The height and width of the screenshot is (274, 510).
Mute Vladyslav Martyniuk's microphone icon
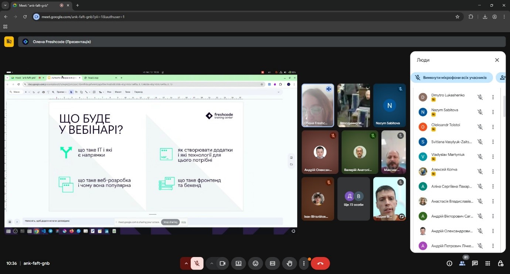pos(480,157)
